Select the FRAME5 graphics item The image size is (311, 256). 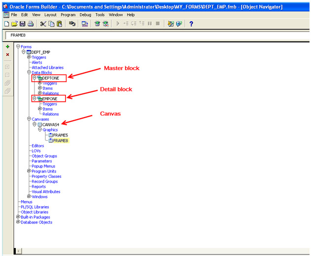tap(60, 135)
